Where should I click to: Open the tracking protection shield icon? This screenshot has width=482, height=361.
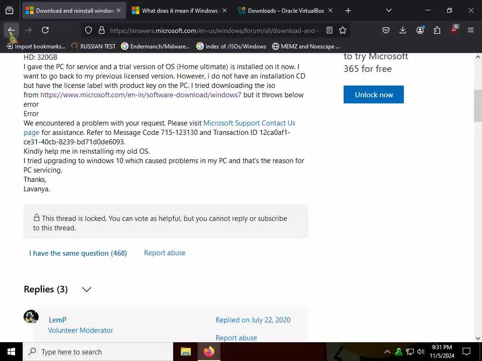88,31
